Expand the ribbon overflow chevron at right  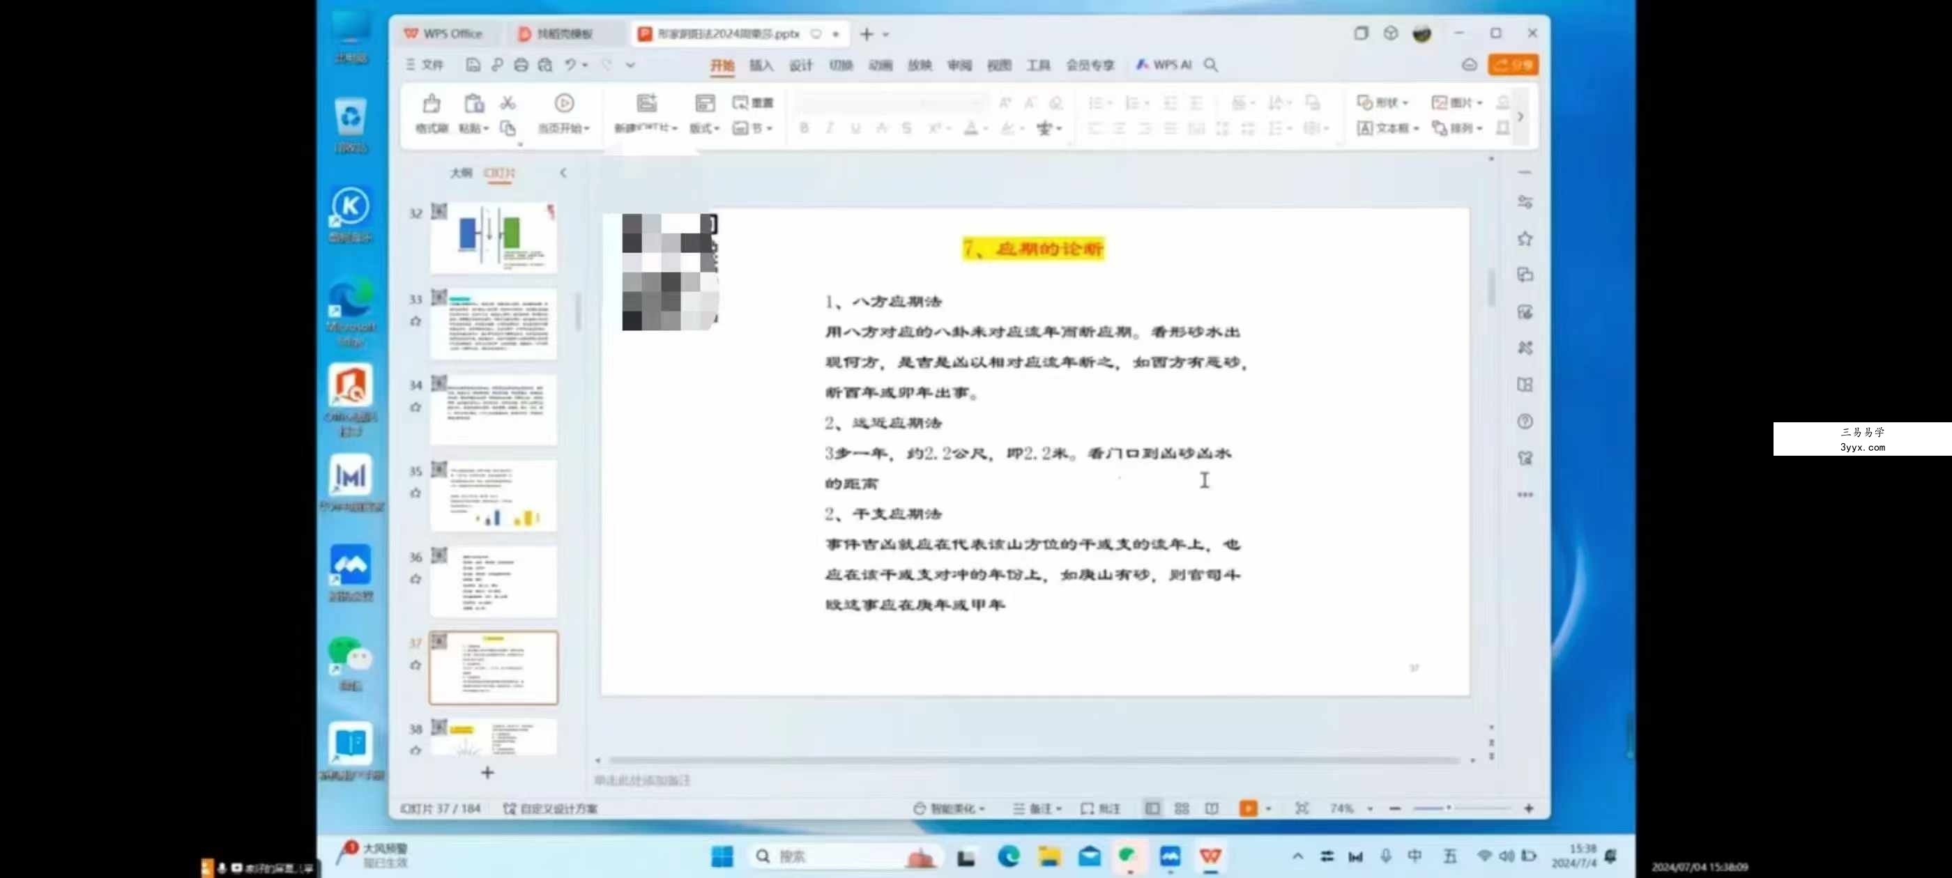[x=1520, y=116]
